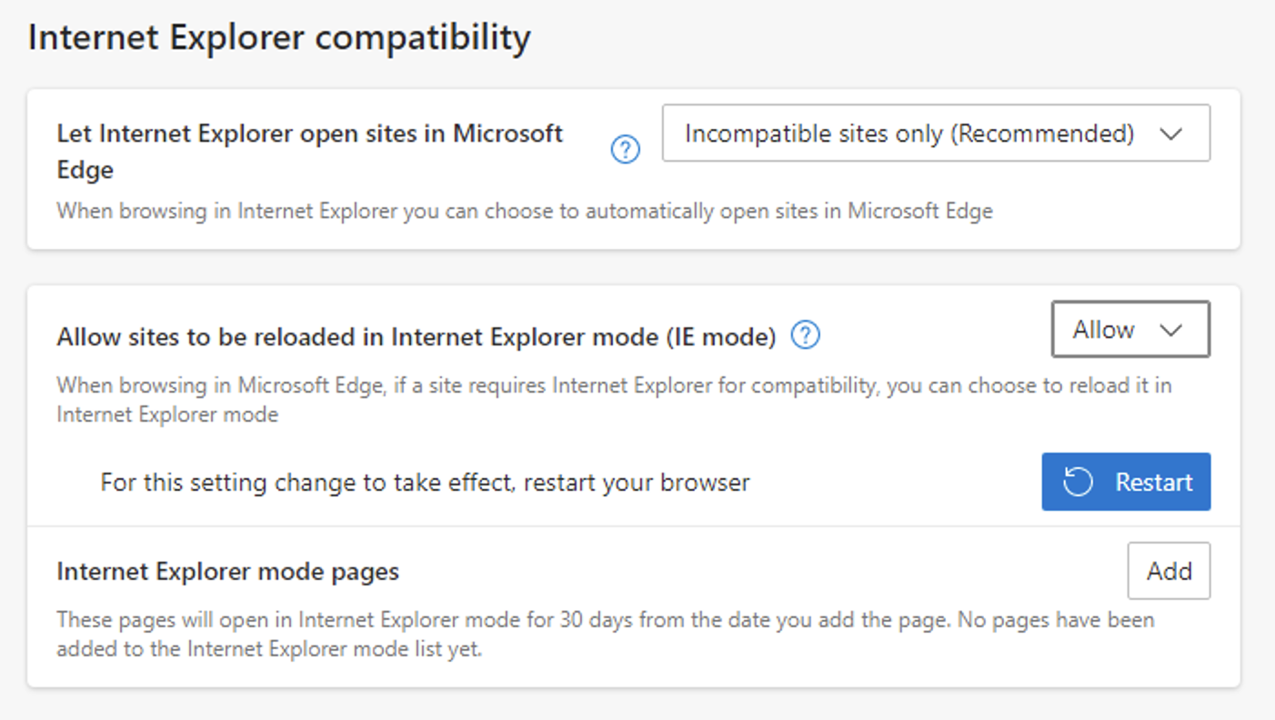Click the Internet Explorer mode pages label
The width and height of the screenshot is (1275, 720).
click(x=227, y=571)
